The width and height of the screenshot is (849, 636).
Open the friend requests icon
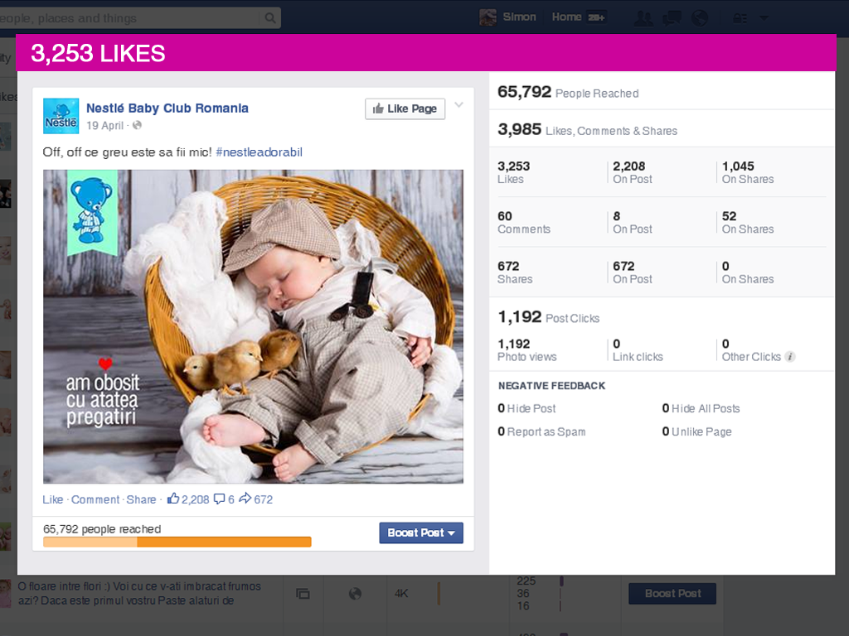click(x=643, y=18)
